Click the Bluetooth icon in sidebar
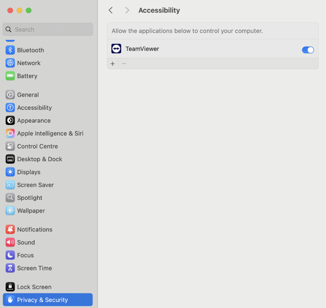326x308 pixels. click(10, 50)
